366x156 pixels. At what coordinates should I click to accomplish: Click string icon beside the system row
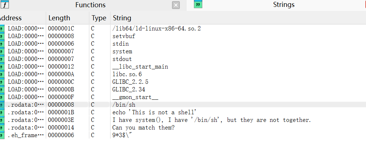(2, 52)
